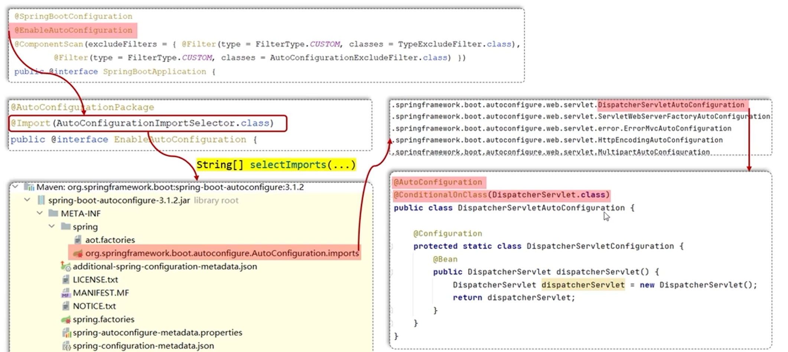
Task: Click the SpringBootApplication interface name
Action: click(154, 72)
